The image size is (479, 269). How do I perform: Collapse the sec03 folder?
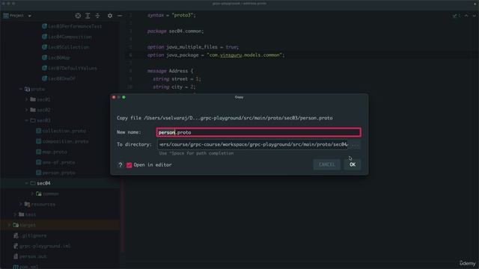tap(26, 120)
